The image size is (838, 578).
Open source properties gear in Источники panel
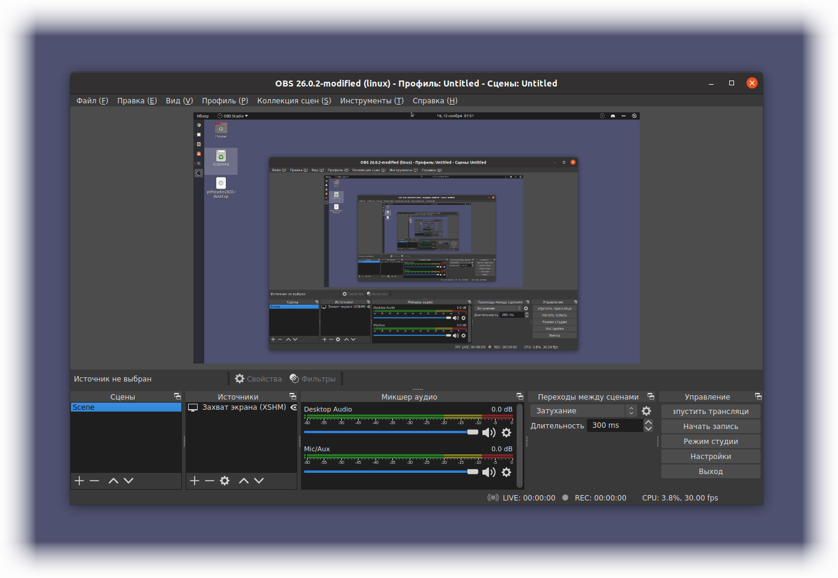click(x=225, y=481)
